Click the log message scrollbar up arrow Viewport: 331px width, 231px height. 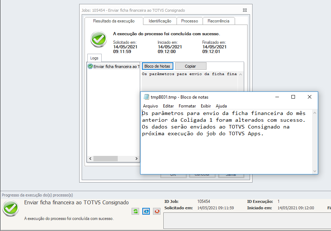240,74
